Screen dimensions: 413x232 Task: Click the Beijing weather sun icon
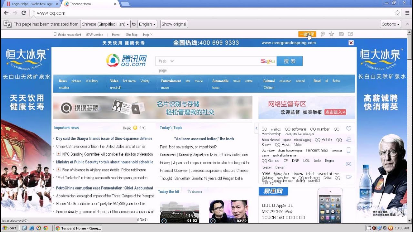coord(135,128)
